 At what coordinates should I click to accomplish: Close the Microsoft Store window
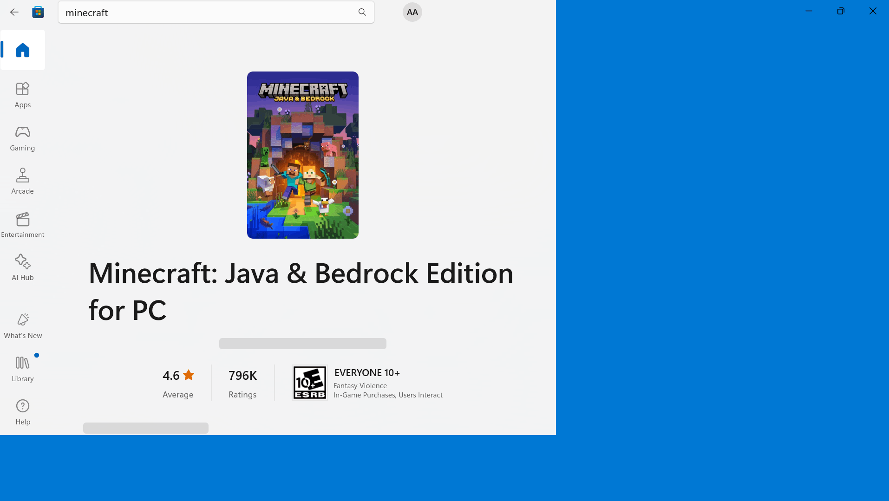pyautogui.click(x=873, y=11)
